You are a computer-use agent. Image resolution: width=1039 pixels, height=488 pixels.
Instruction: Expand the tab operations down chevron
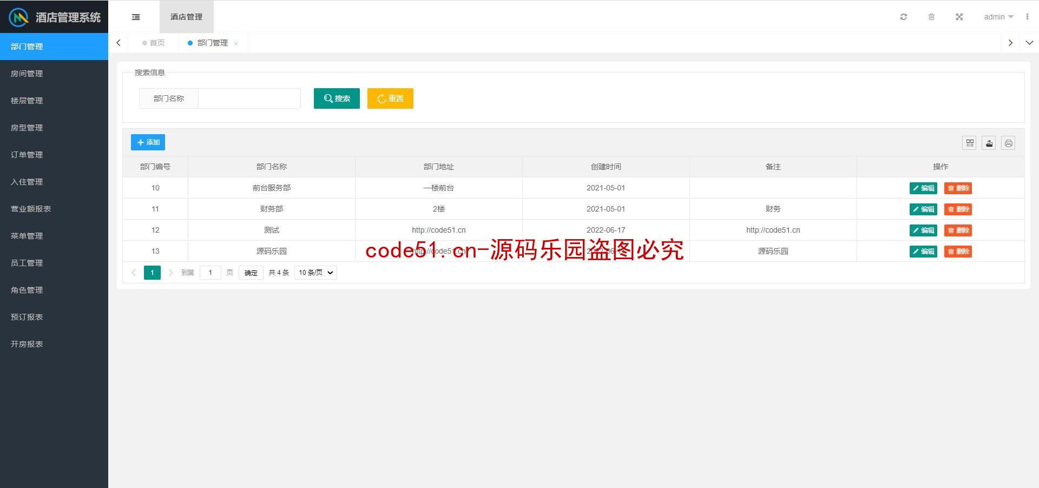[1029, 43]
